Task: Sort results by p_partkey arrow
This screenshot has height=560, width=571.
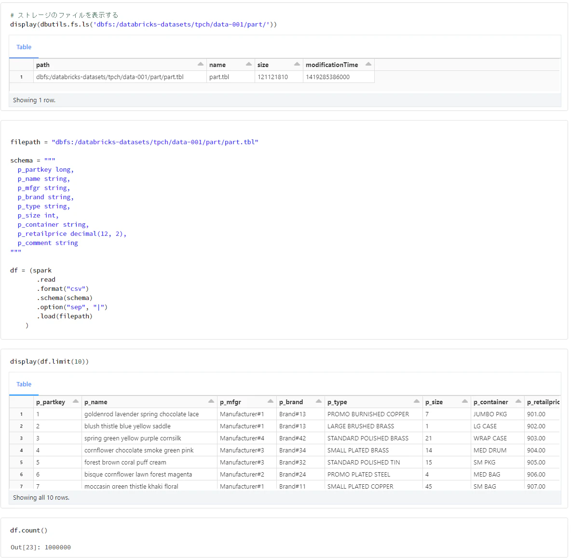Action: click(x=75, y=402)
